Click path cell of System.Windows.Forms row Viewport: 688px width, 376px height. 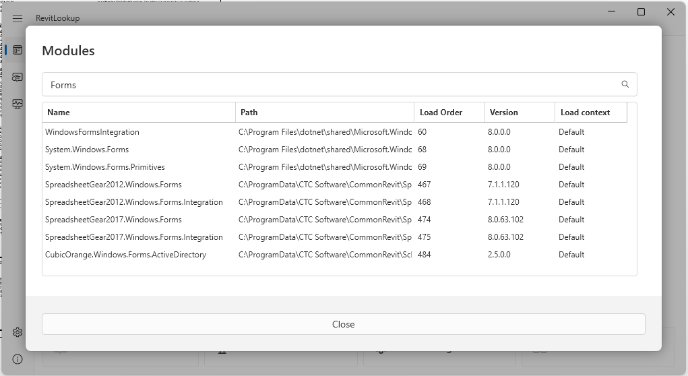(x=325, y=150)
